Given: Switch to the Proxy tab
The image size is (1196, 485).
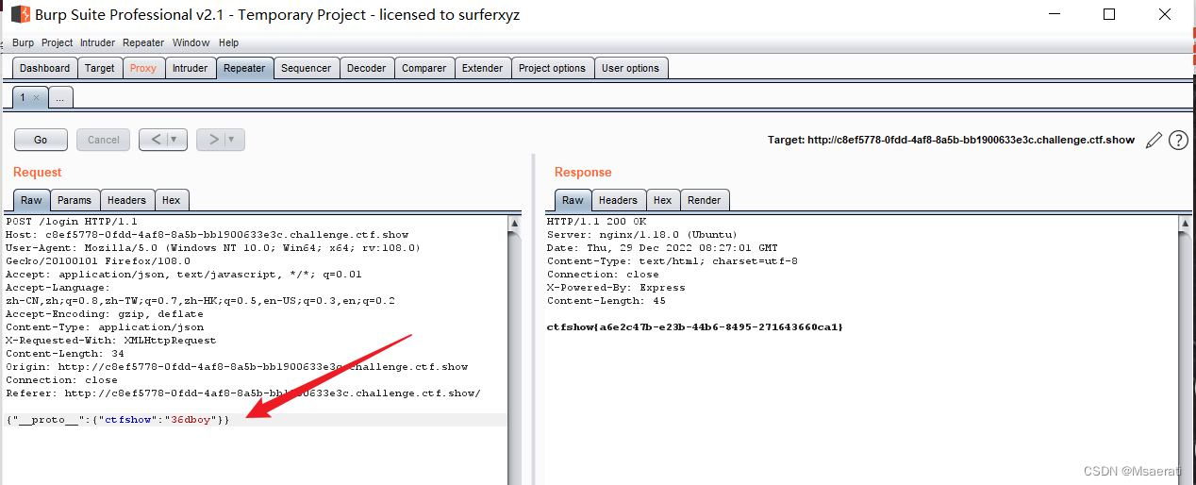Looking at the screenshot, I should click(143, 68).
